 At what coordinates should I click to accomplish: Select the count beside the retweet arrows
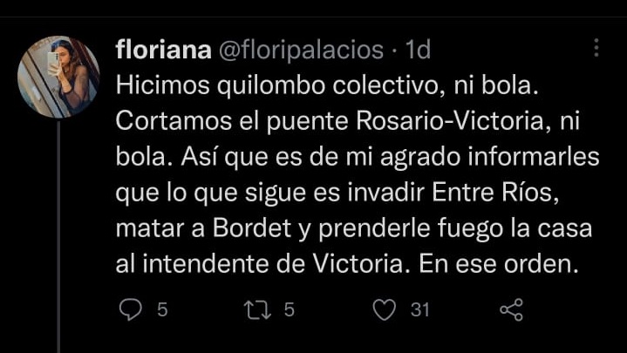290,309
